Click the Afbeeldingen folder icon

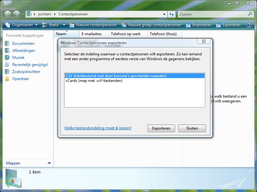(7, 51)
